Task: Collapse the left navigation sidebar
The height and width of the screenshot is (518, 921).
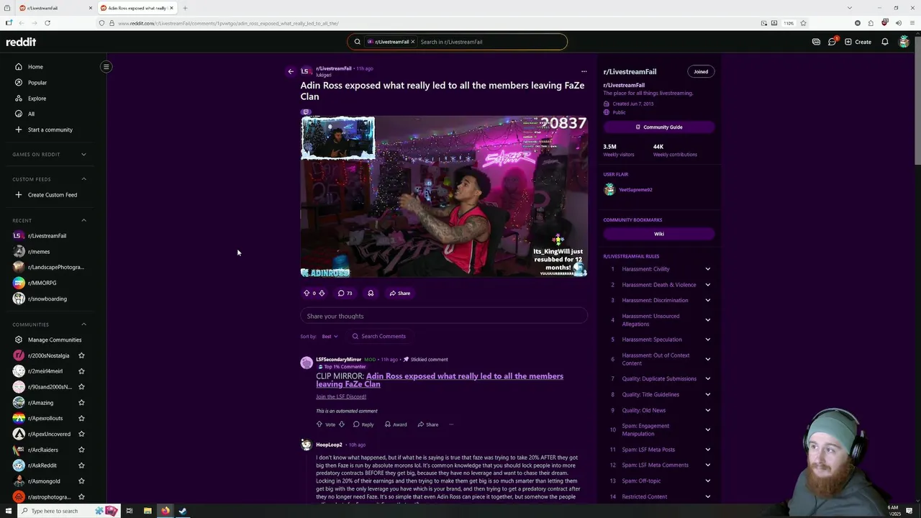Action: [106, 67]
